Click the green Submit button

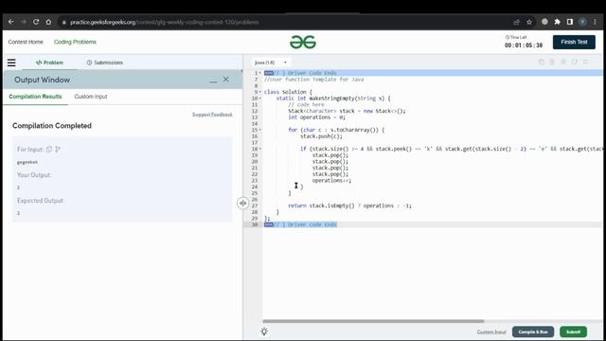[573, 332]
